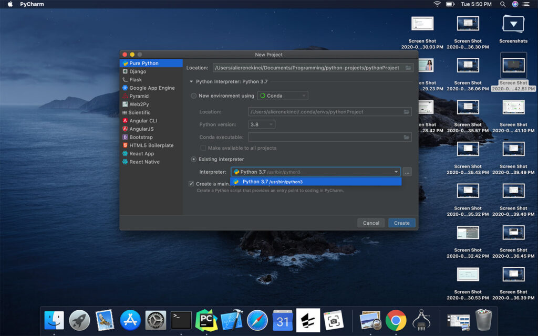Open App Store from the dock

click(130, 321)
